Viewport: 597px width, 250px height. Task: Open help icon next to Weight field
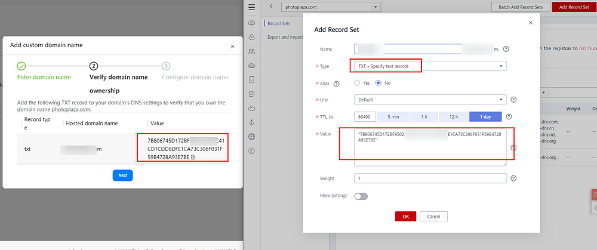click(513, 178)
